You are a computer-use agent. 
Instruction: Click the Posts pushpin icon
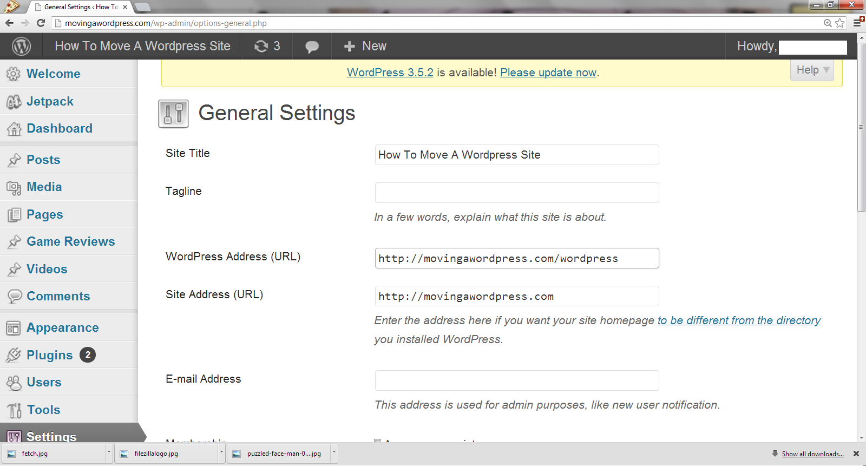[14, 160]
